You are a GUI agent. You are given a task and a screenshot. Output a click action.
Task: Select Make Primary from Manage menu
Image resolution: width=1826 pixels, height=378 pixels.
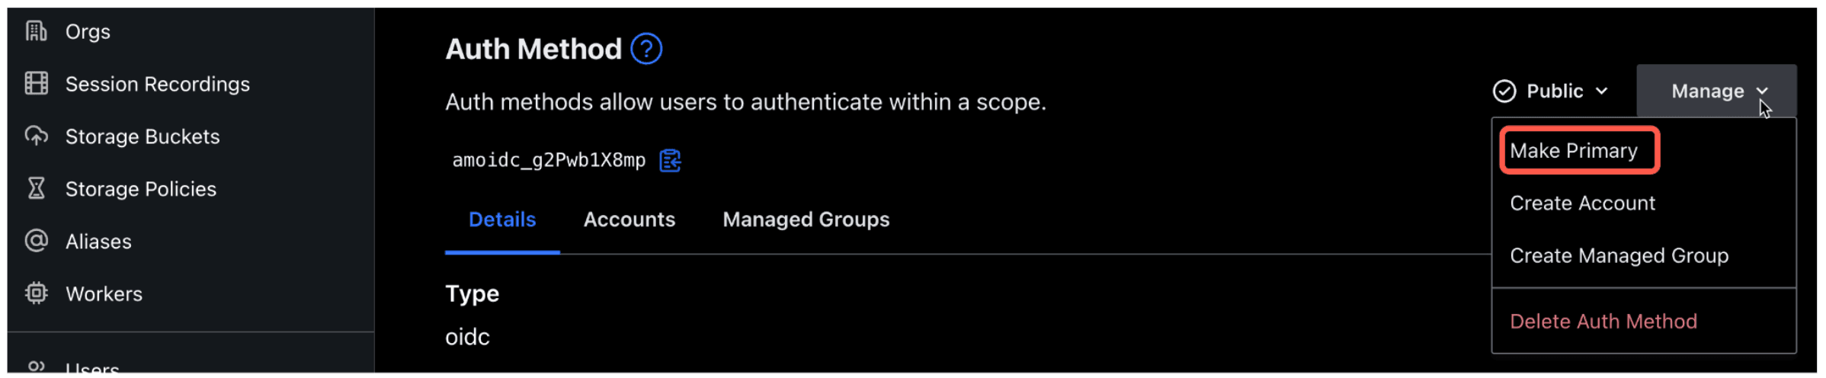pyautogui.click(x=1573, y=151)
